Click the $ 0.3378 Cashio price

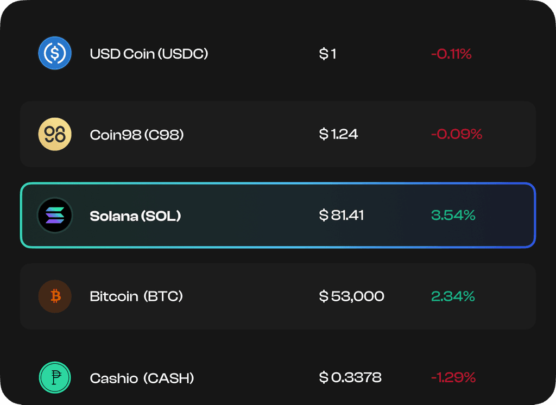(350, 377)
